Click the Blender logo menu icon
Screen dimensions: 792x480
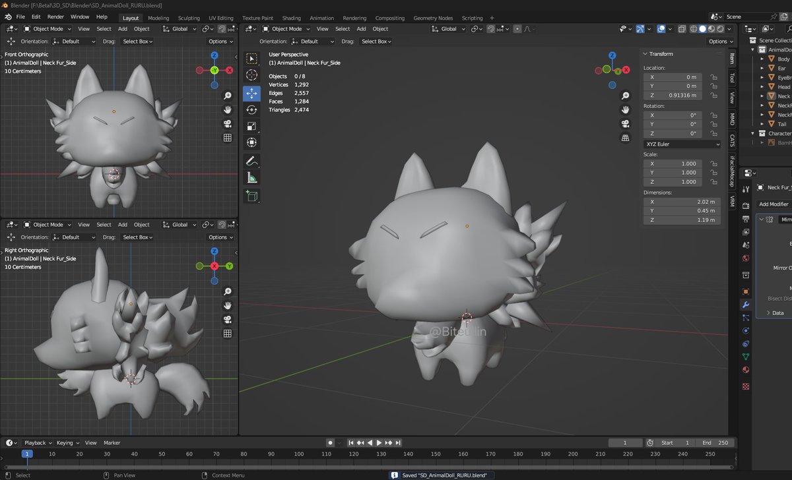(7, 16)
